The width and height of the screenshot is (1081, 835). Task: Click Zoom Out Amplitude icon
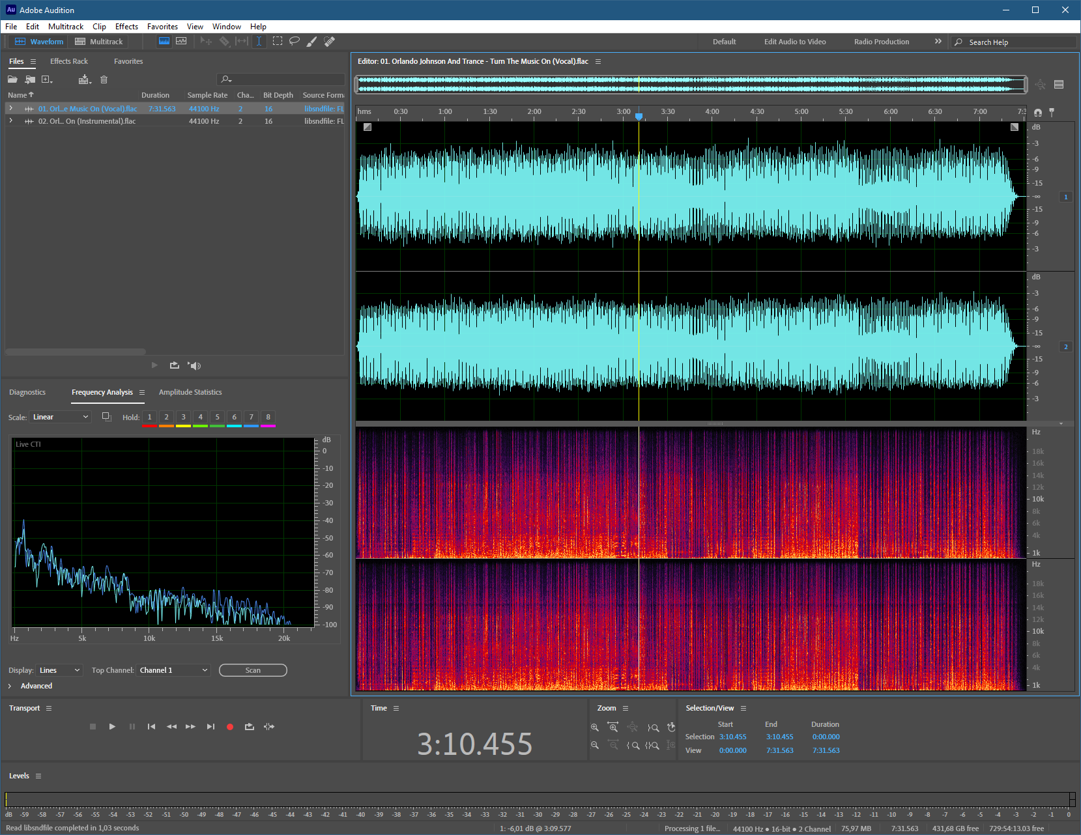click(595, 745)
